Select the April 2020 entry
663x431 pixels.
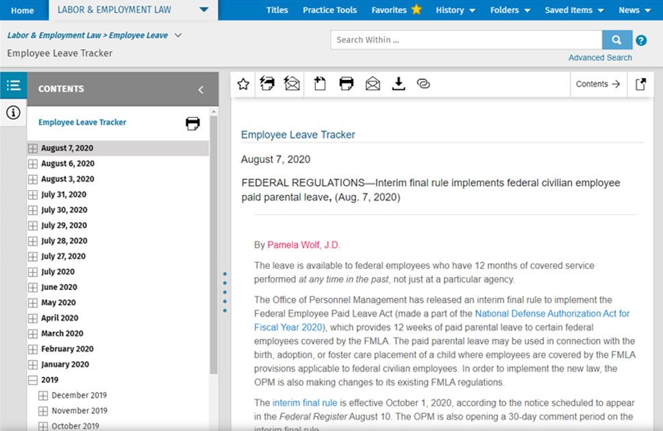pos(60,318)
